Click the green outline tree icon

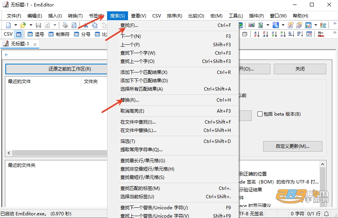pyautogui.click(x=261, y=25)
